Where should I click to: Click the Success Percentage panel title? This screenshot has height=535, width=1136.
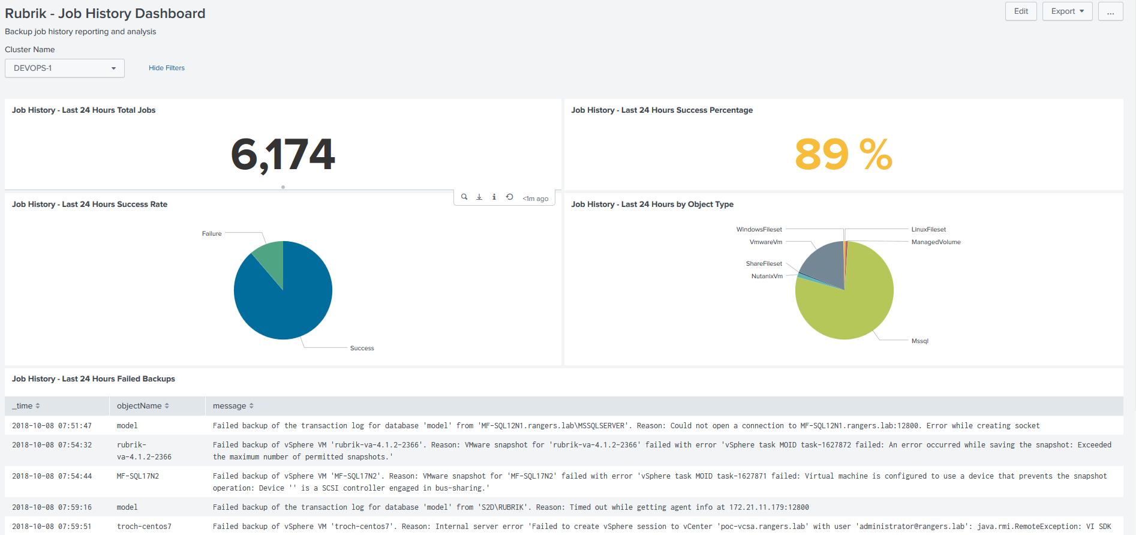pyautogui.click(x=662, y=110)
